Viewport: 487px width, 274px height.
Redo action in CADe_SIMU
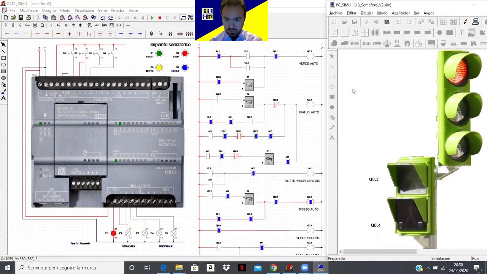coord(110,18)
